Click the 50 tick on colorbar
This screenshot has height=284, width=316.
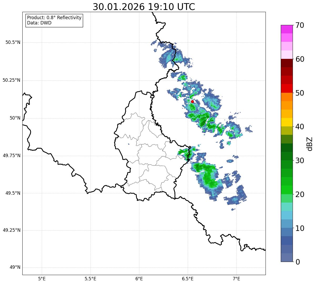point(300,93)
